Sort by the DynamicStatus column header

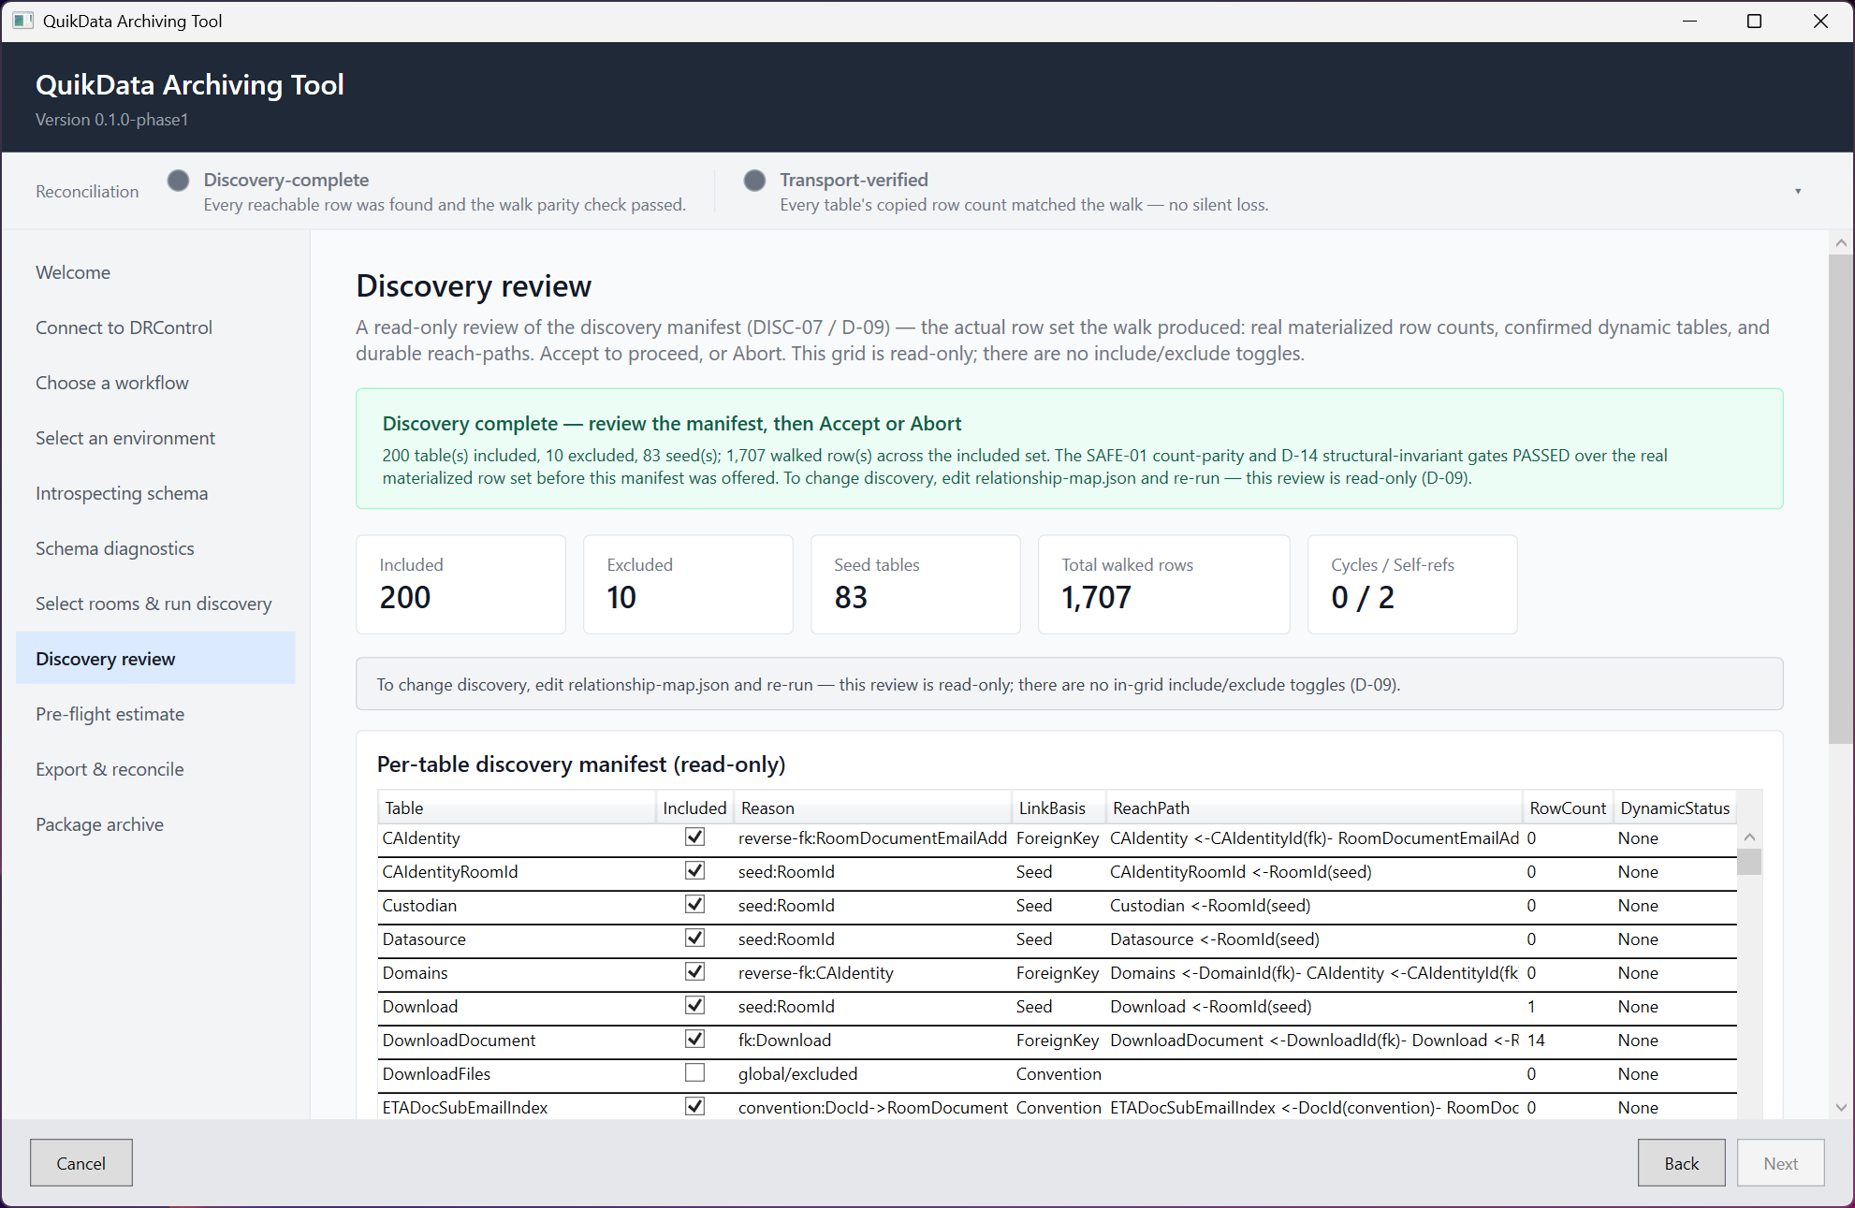1675,808
